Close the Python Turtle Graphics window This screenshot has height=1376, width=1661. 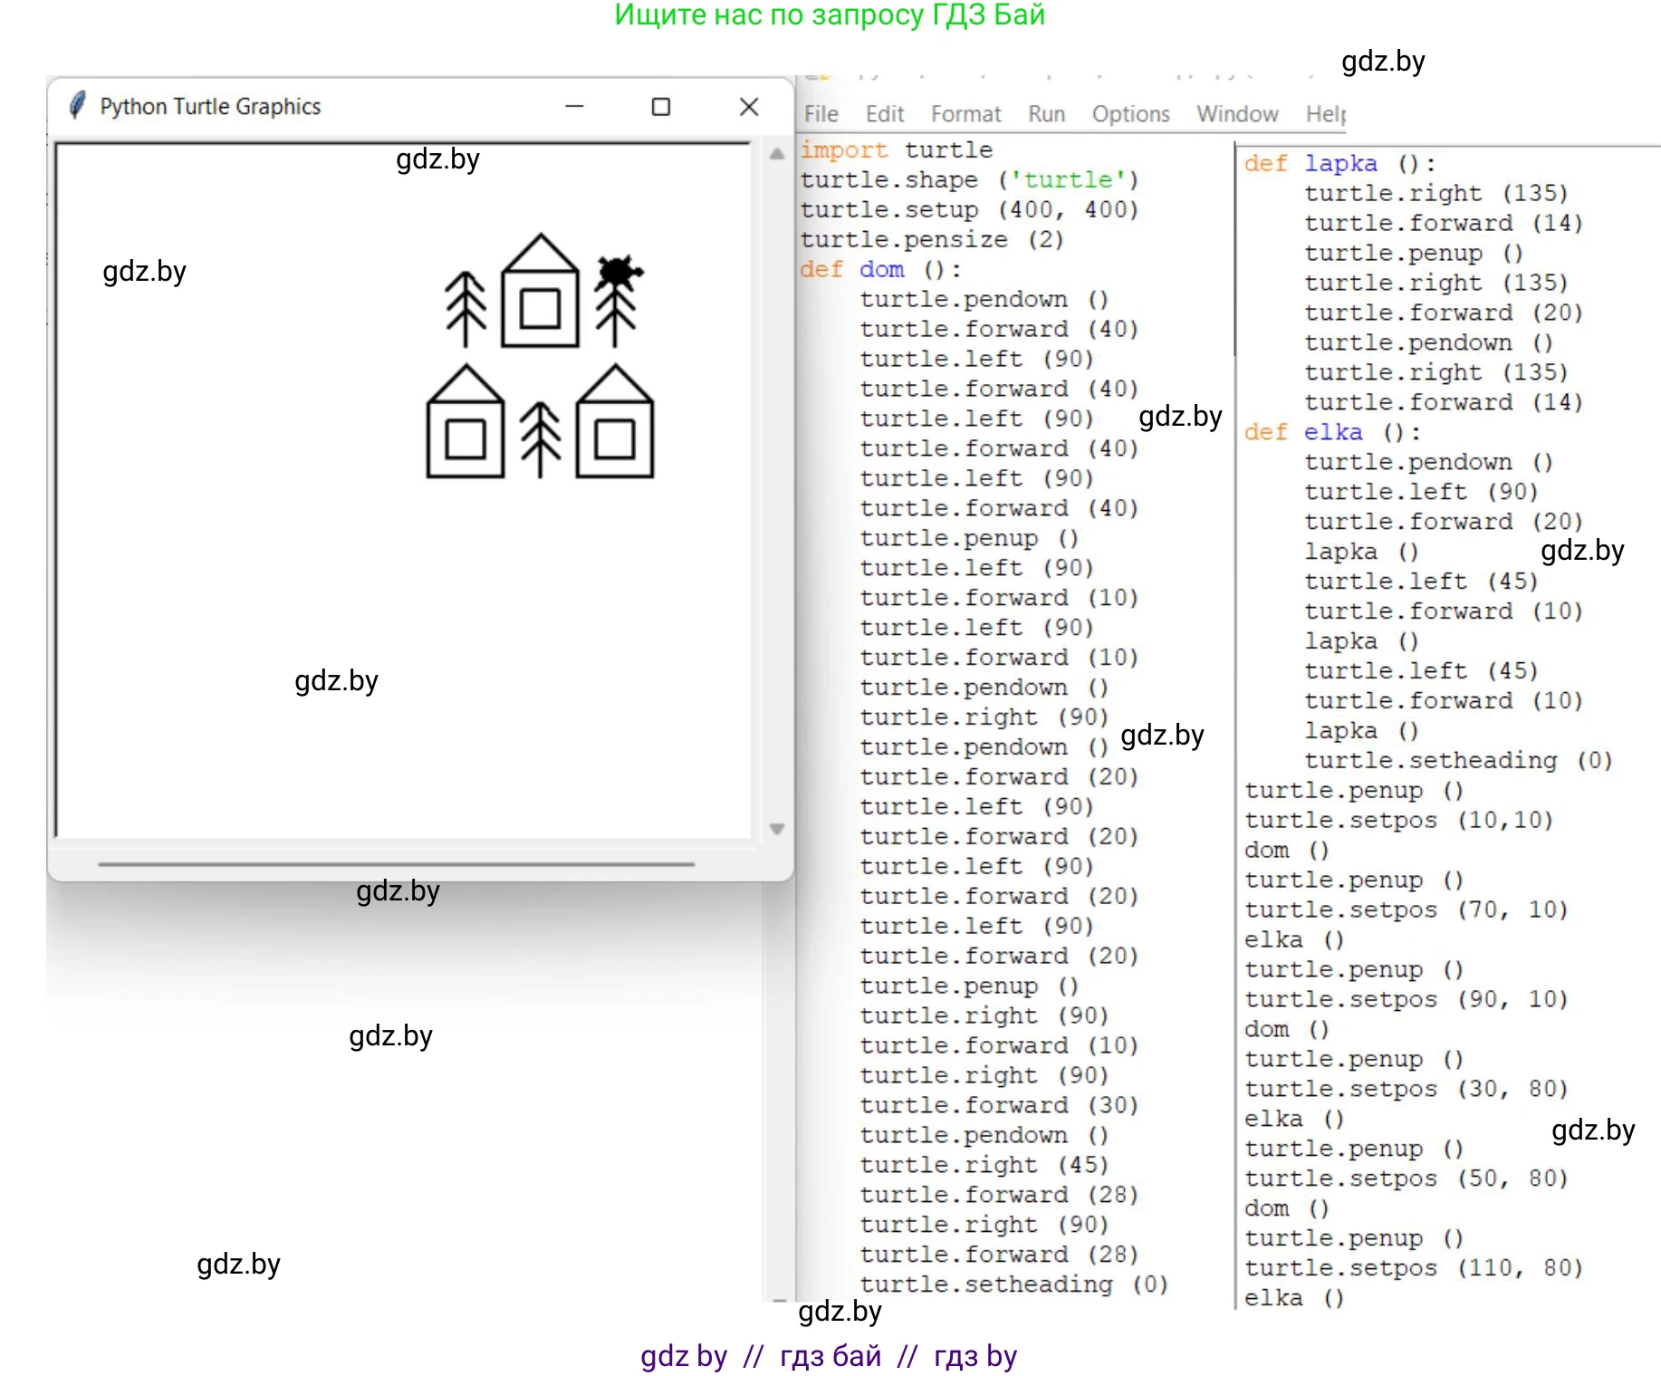coord(748,107)
